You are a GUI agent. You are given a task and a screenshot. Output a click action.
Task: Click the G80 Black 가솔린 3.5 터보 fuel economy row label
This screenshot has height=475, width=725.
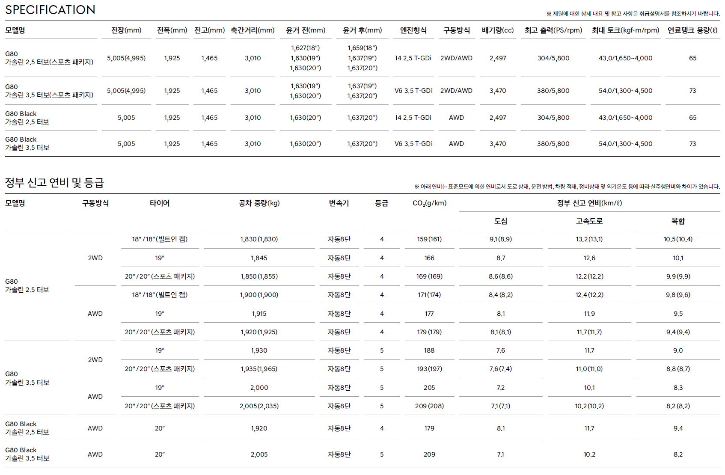27,454
